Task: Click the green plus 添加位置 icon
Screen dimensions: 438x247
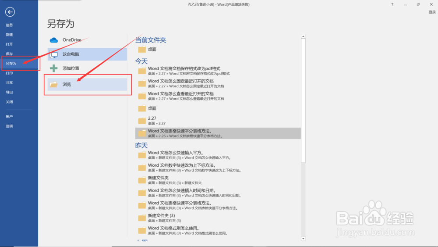Action: click(53, 68)
